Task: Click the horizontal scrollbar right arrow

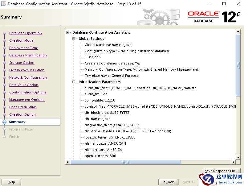Action: [x=233, y=162]
